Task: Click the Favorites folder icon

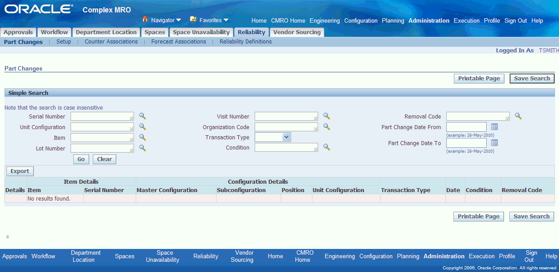Action: pyautogui.click(x=193, y=20)
